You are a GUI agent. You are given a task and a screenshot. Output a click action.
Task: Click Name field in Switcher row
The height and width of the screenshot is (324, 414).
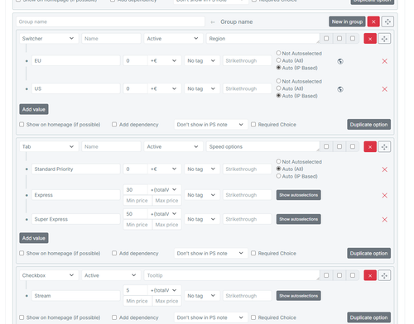click(111, 39)
